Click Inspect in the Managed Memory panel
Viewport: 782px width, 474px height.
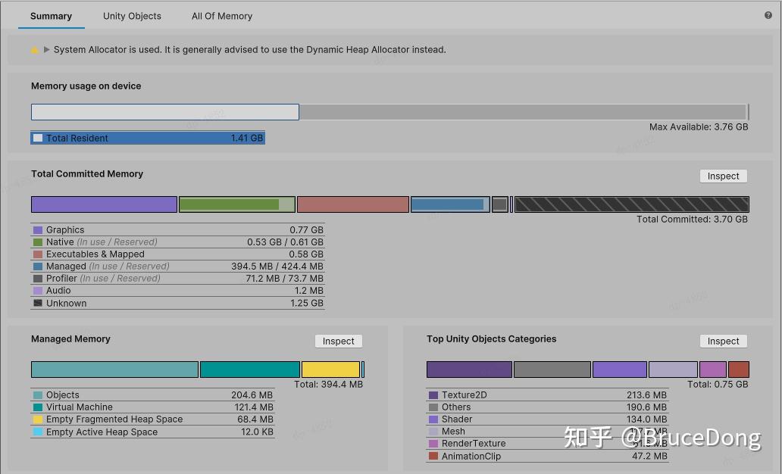[338, 341]
